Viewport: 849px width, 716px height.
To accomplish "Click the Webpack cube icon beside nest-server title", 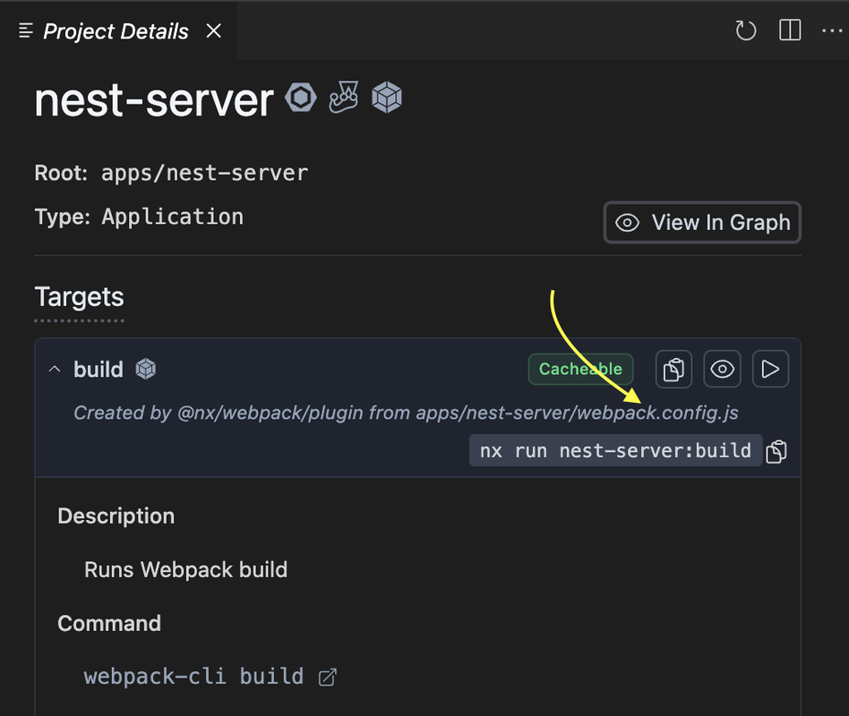I will (387, 98).
